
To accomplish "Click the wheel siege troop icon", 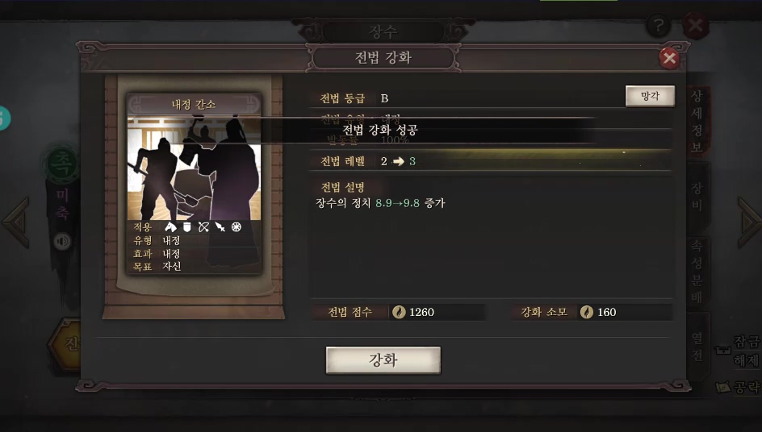I will (237, 226).
